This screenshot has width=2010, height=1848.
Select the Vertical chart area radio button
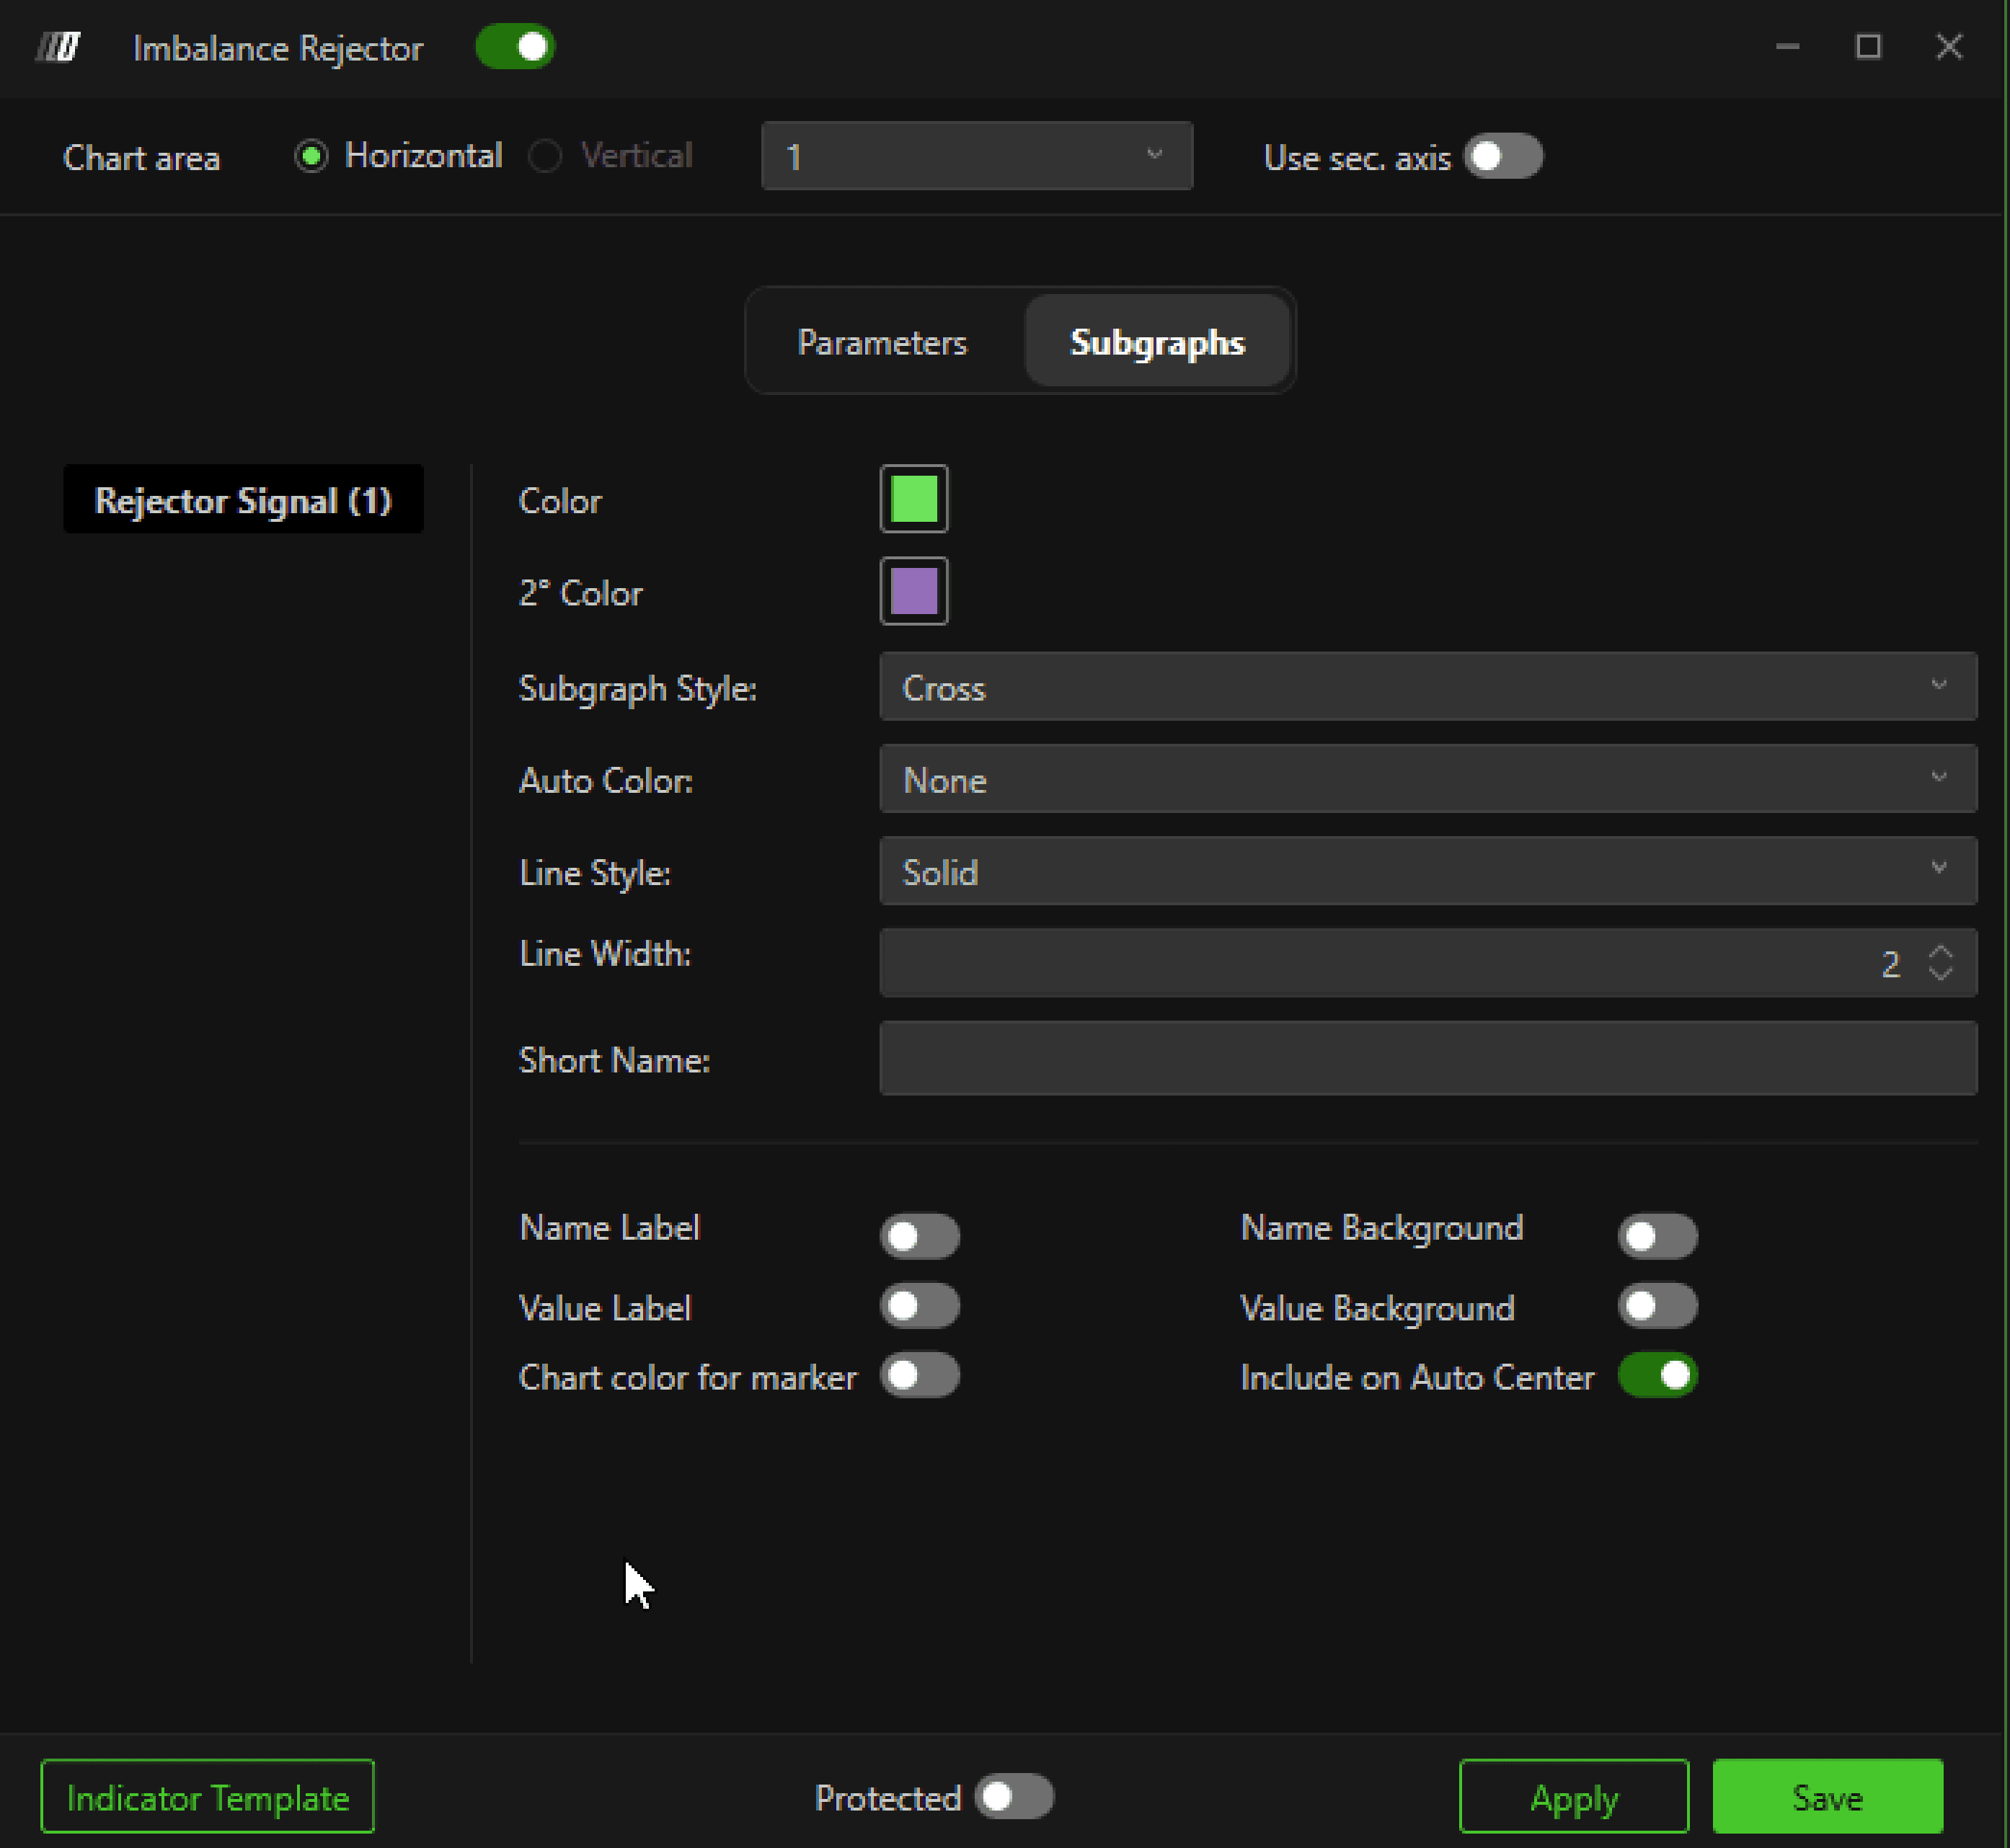(545, 157)
